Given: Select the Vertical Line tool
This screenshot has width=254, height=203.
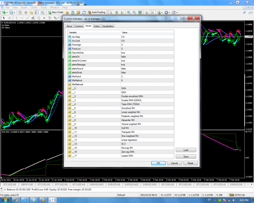Looking at the screenshot, I should click(16, 18).
